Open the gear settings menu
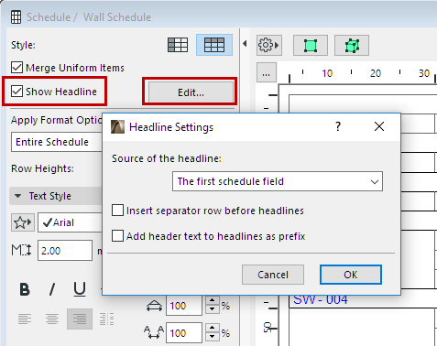437x346 pixels. tap(268, 45)
